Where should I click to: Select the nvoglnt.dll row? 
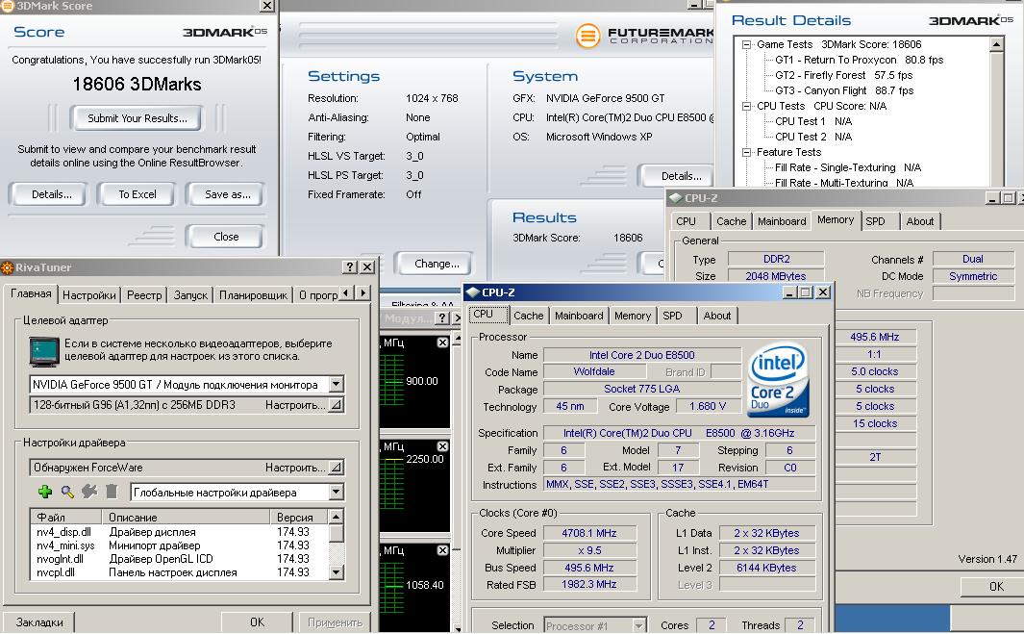coord(179,559)
